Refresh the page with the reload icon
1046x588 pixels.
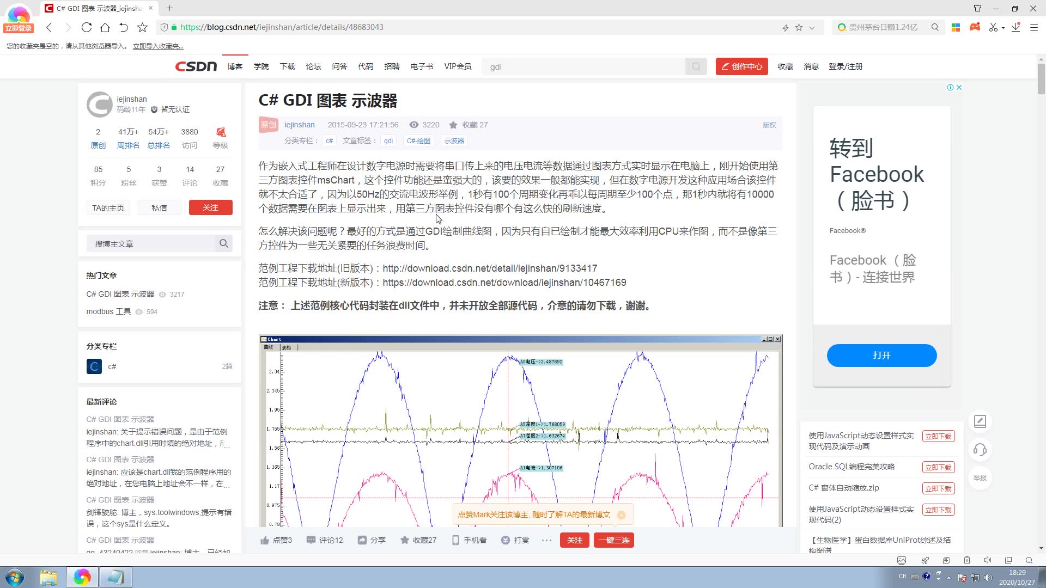(87, 27)
